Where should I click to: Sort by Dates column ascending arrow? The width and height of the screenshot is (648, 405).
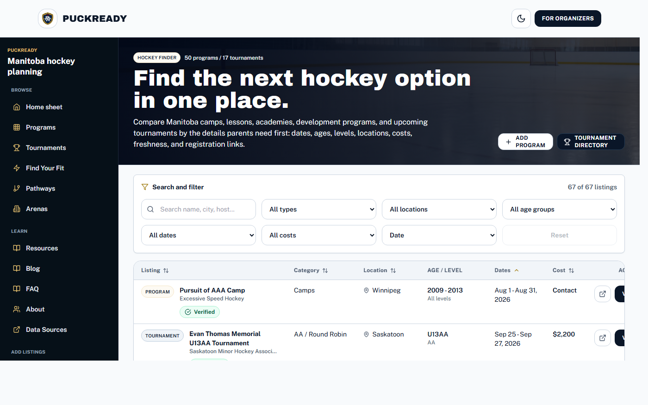(x=517, y=270)
